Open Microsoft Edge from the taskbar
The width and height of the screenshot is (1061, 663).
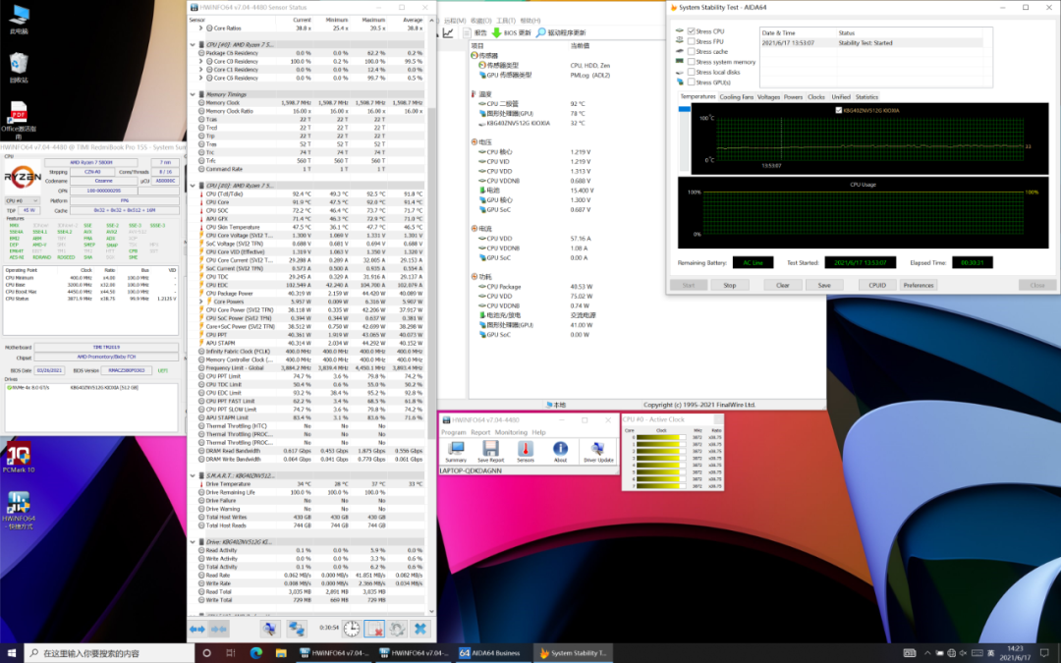coord(256,653)
